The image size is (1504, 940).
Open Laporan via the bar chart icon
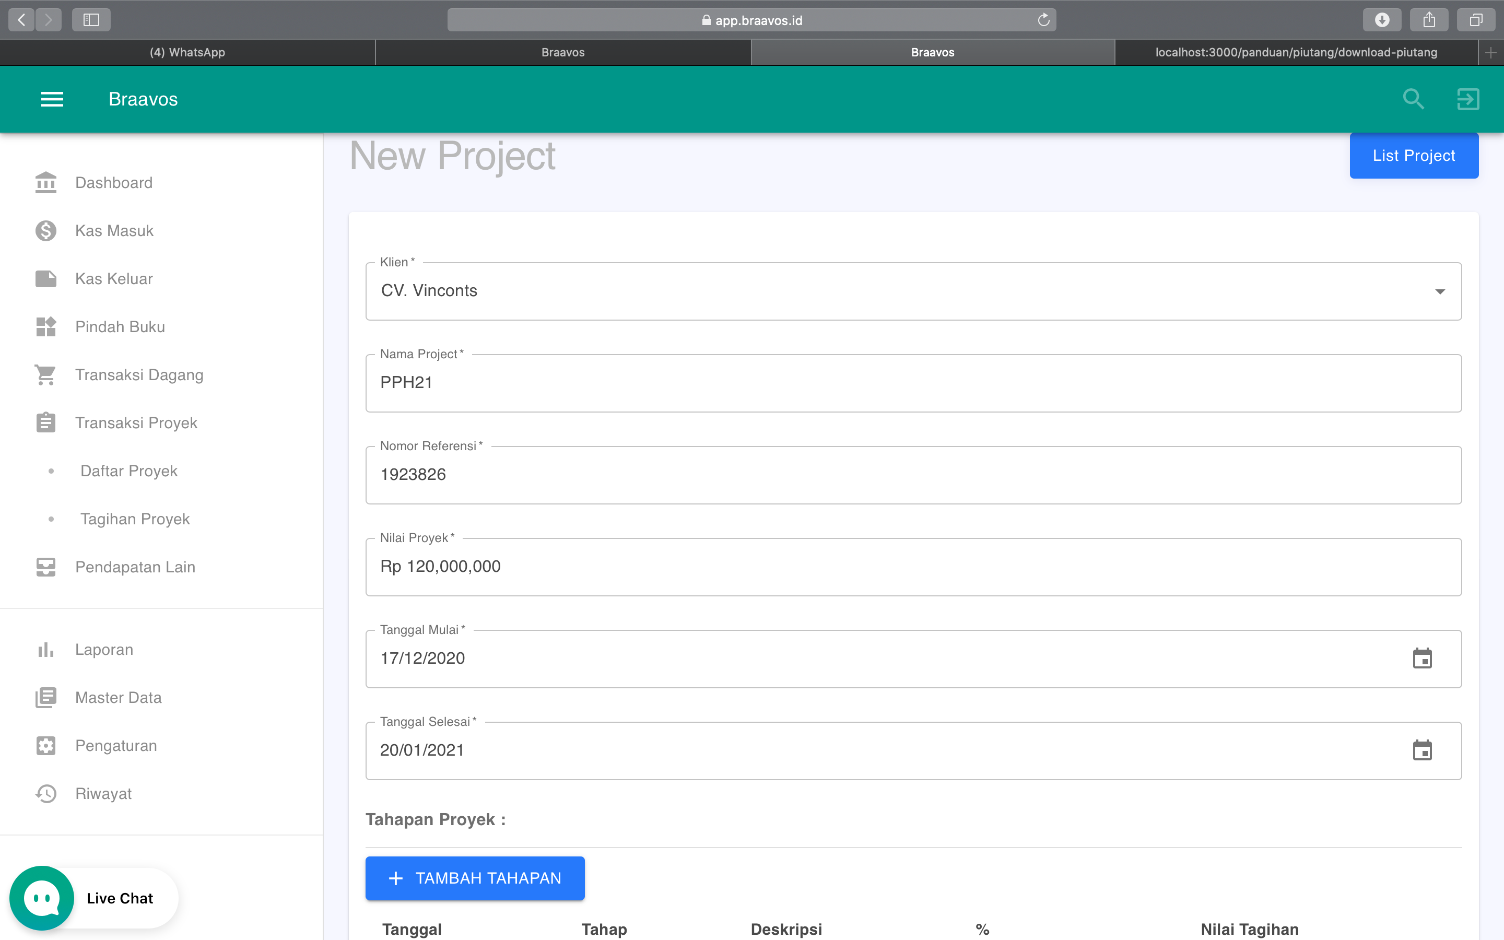coord(45,649)
